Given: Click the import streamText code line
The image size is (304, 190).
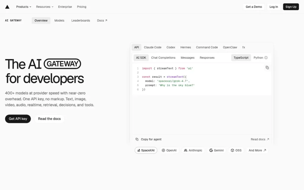Looking at the screenshot, I should coord(167,69).
